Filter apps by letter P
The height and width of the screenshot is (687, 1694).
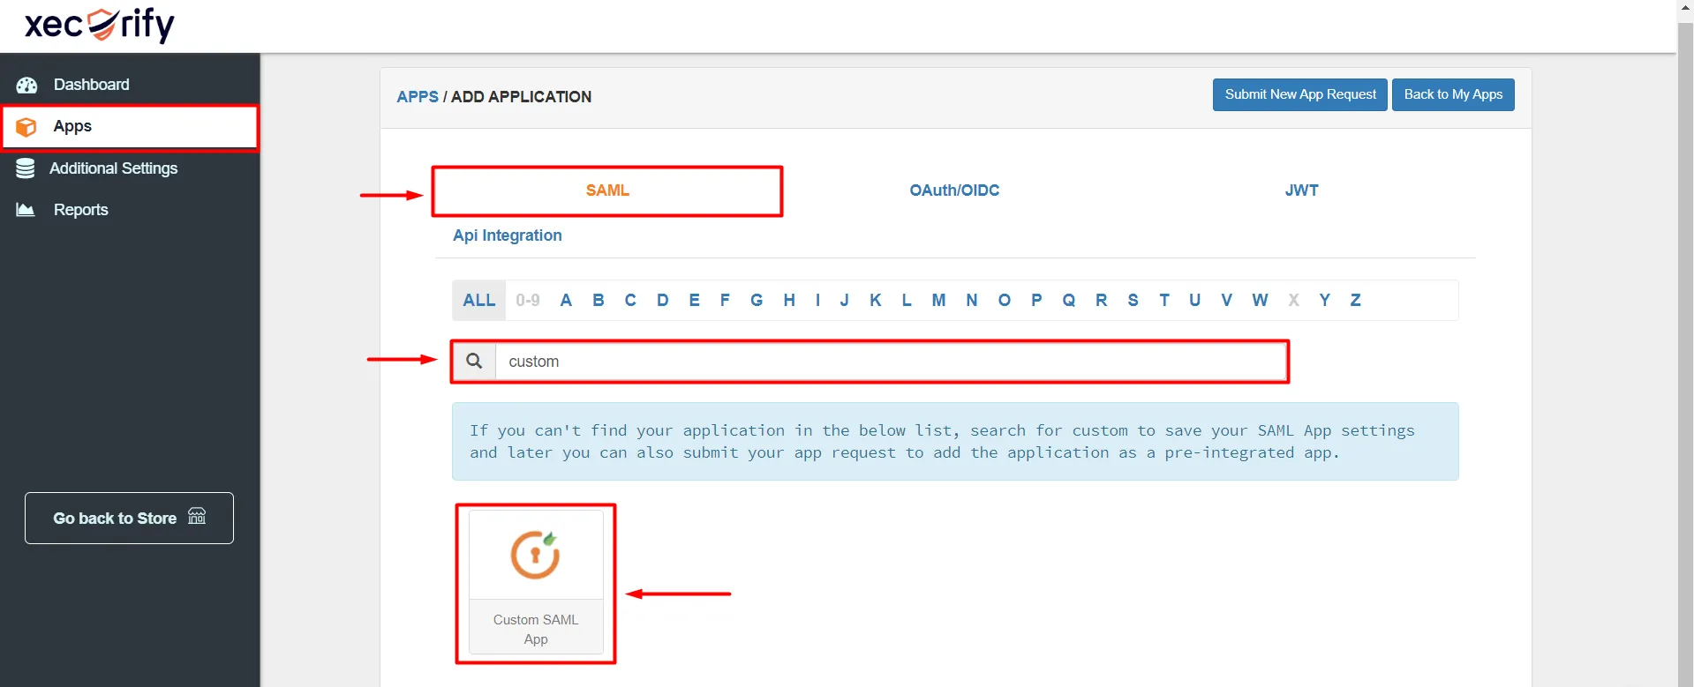1036,300
